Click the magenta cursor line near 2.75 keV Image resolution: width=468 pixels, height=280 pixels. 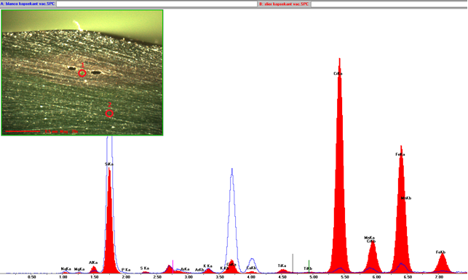[x=172, y=266]
